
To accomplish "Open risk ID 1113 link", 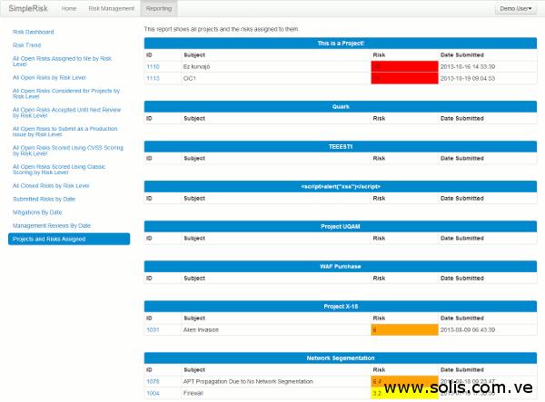I will 153,78.
